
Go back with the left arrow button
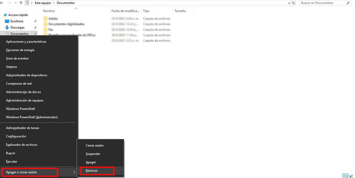tap(2, 3)
